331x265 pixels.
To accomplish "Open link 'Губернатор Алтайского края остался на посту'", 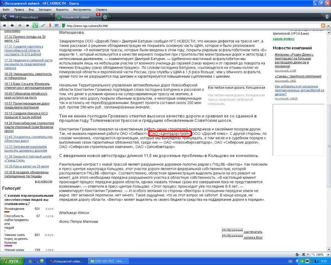I will (x=26, y=96).
